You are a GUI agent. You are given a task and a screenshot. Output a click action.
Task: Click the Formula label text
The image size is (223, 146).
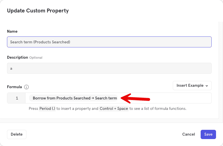coord(14,87)
